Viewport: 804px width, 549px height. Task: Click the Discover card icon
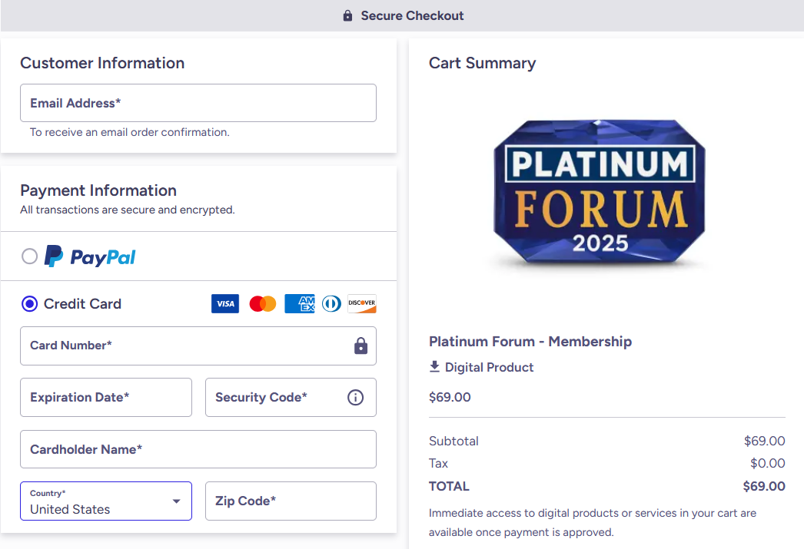[362, 304]
